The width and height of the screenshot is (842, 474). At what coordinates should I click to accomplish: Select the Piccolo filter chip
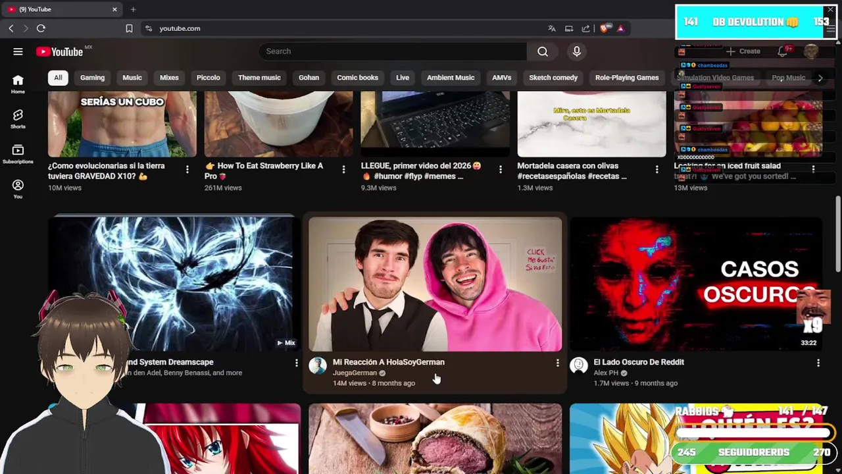(208, 78)
